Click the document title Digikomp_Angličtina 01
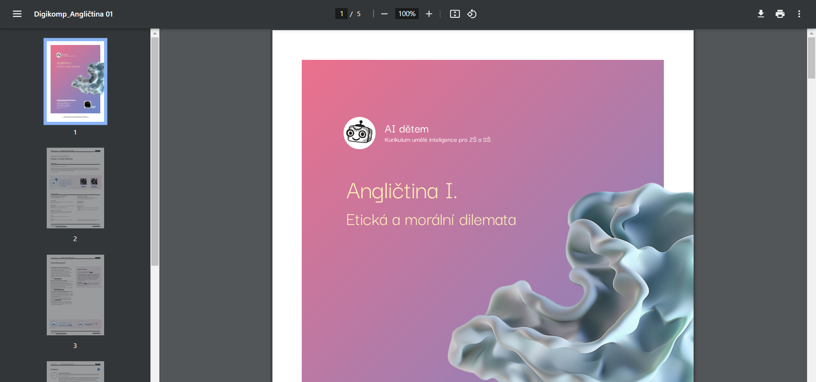816x382 pixels. pyautogui.click(x=73, y=14)
